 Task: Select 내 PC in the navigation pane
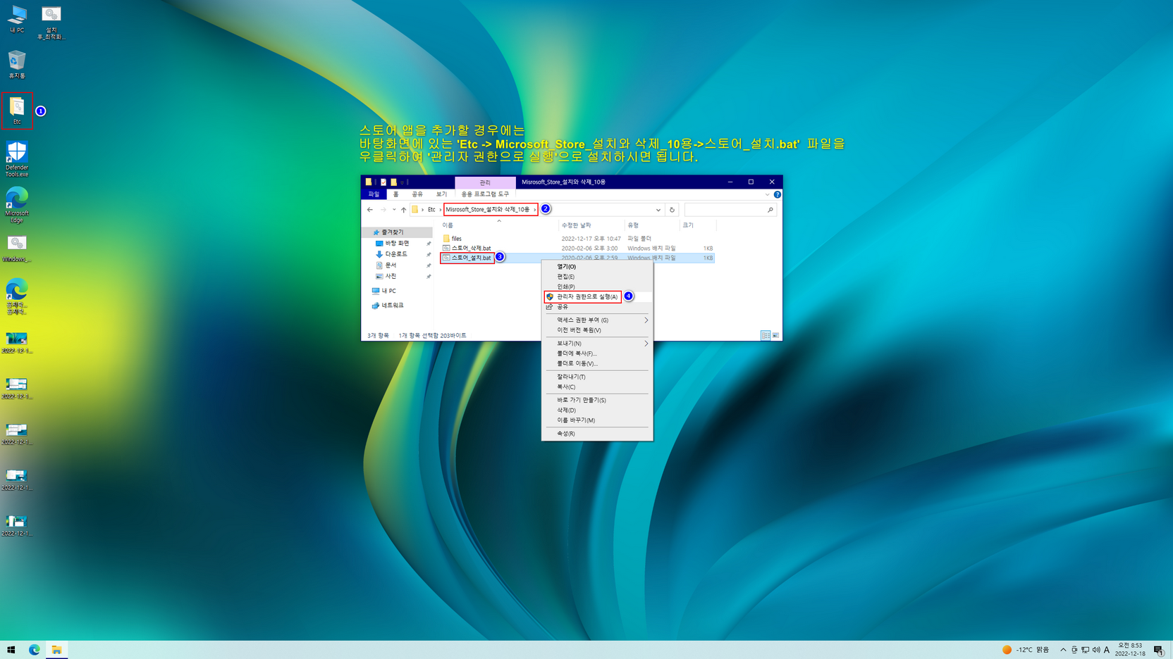pyautogui.click(x=388, y=291)
